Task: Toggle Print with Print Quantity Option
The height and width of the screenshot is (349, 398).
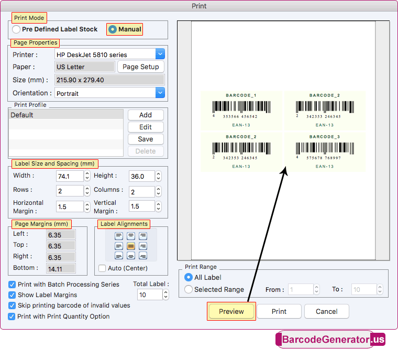Action: pyautogui.click(x=12, y=317)
